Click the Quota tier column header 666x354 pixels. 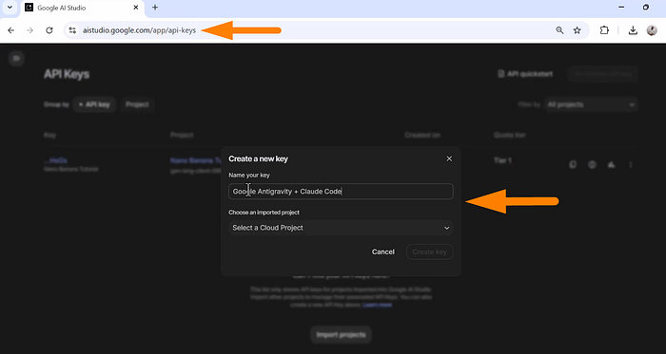[509, 135]
